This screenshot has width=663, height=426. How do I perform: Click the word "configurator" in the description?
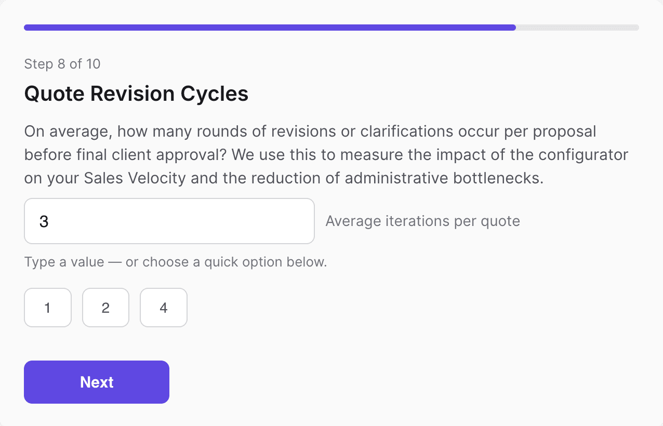[x=574, y=155]
